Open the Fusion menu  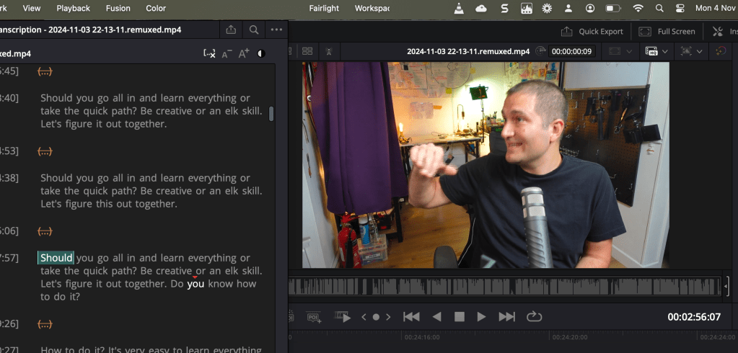118,8
